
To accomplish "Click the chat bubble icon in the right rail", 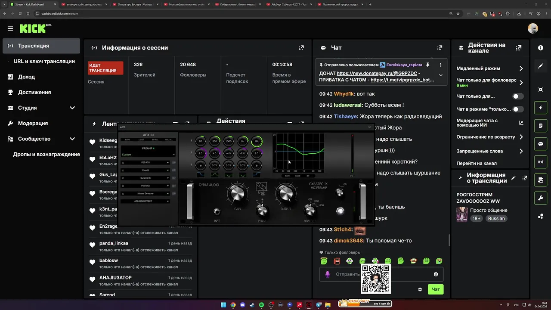I will pos(541,144).
